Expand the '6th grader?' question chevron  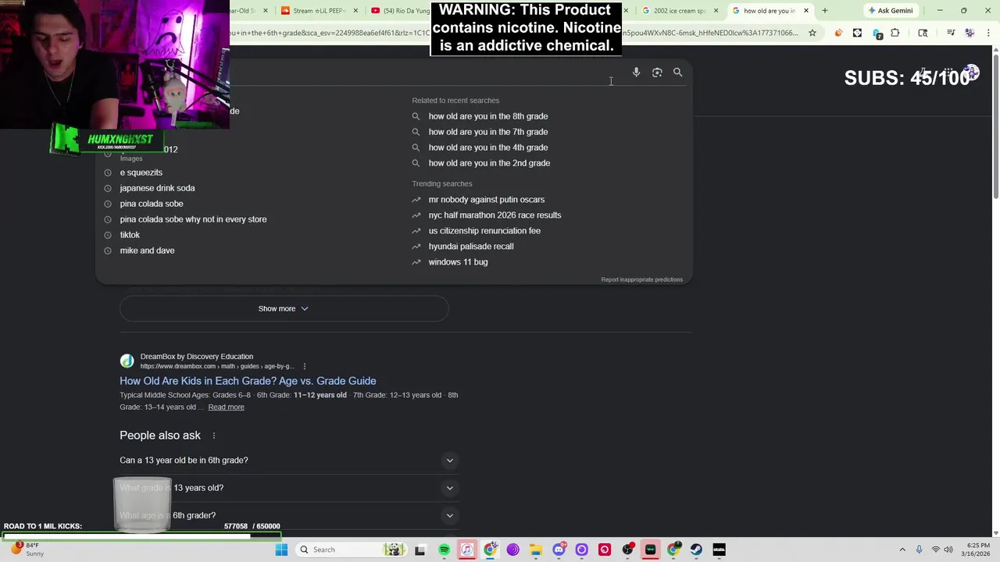[x=449, y=515]
